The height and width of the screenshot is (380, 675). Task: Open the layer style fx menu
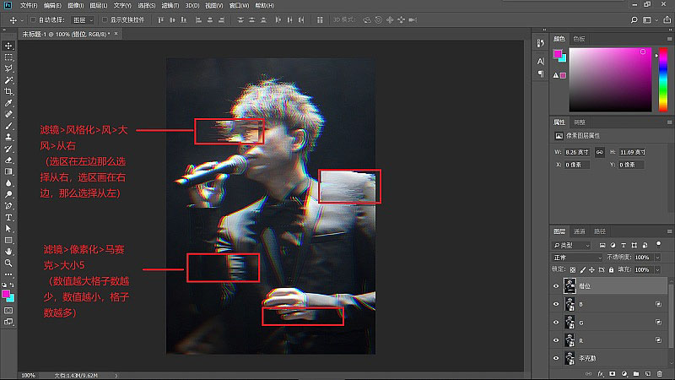click(x=601, y=373)
